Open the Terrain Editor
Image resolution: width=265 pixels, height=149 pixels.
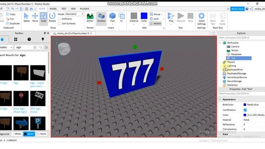click(90, 17)
